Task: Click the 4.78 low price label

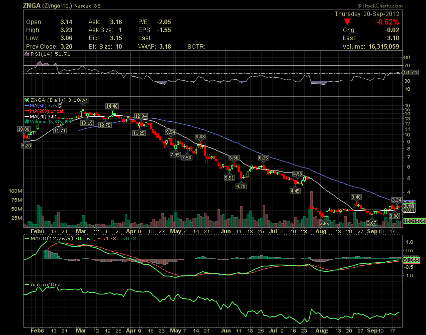Action: coord(241,186)
